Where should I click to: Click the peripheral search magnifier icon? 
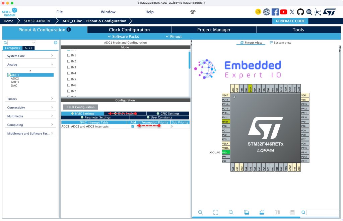click(5, 42)
